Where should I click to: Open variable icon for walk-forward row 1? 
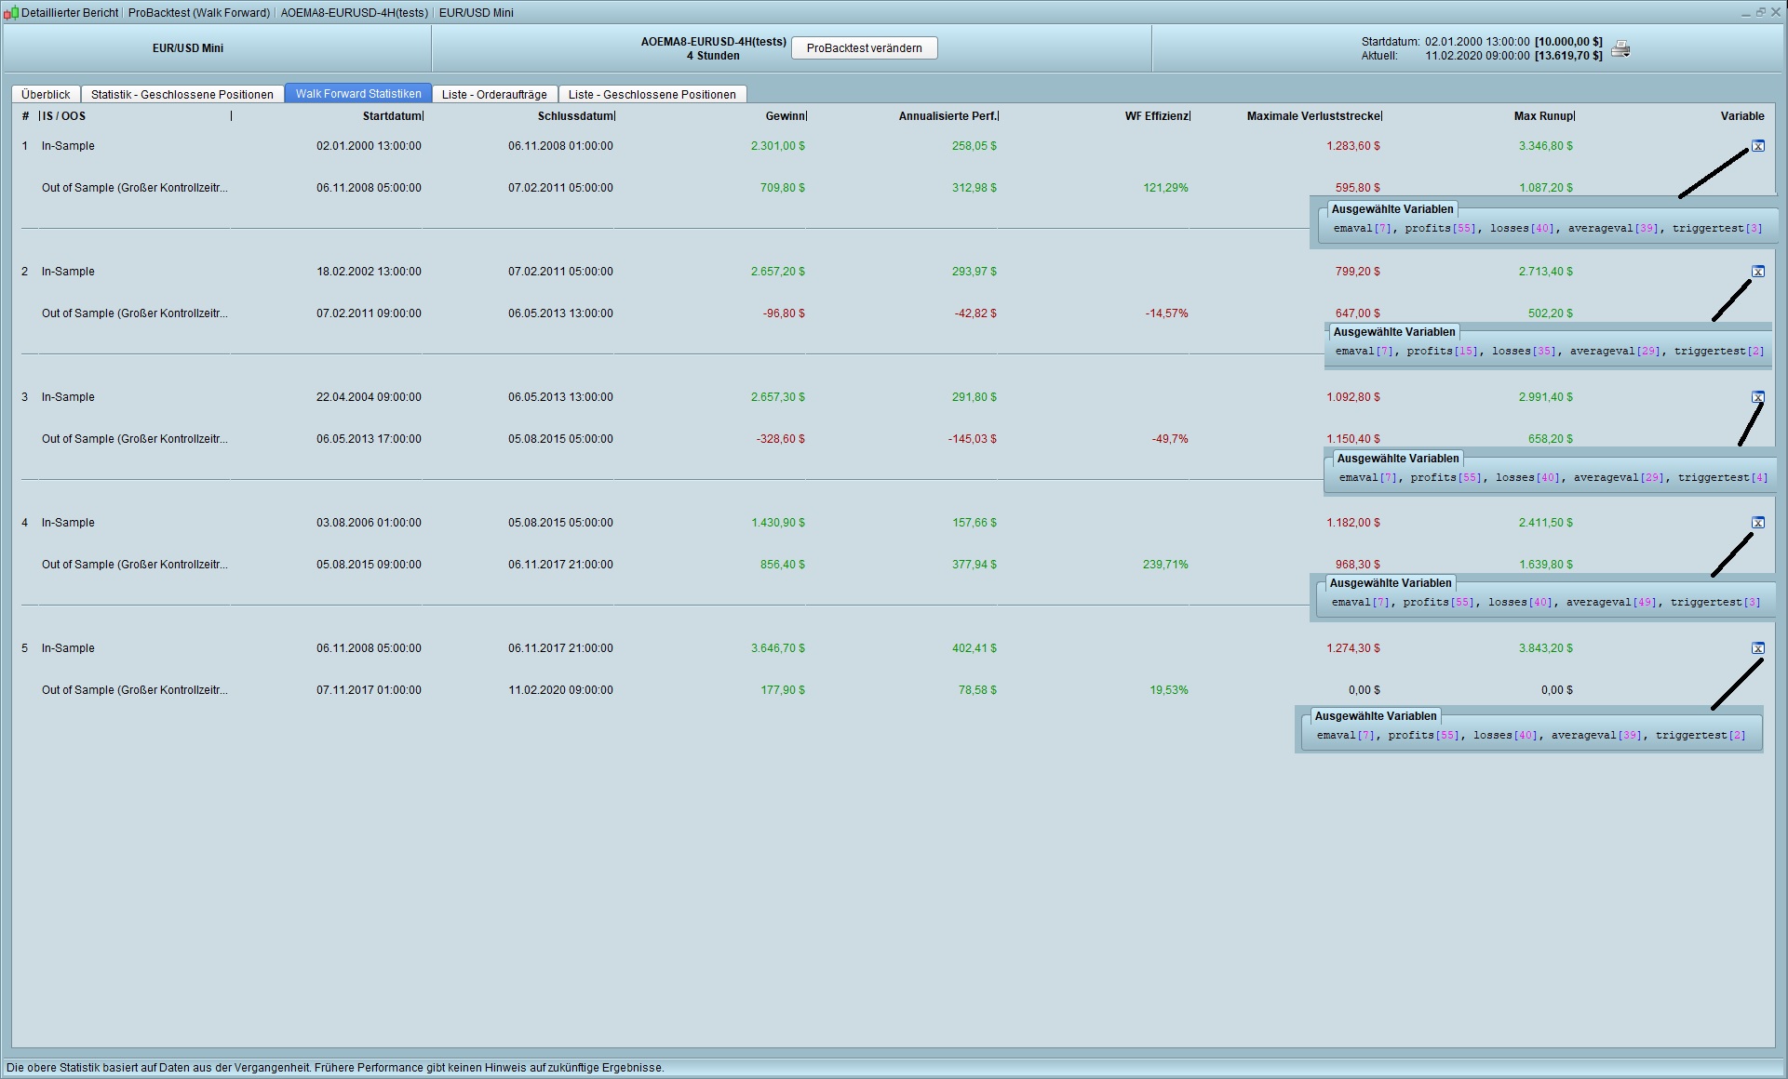[1757, 146]
